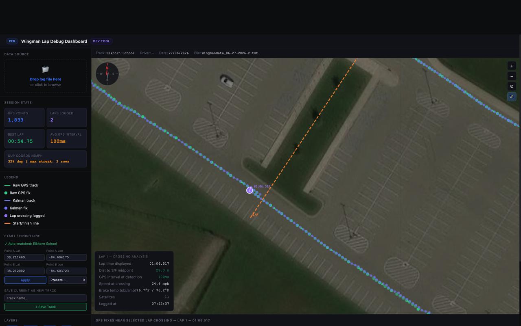The height and width of the screenshot is (326, 521).
Task: Zoom in the map with plus button
Action: pyautogui.click(x=512, y=66)
